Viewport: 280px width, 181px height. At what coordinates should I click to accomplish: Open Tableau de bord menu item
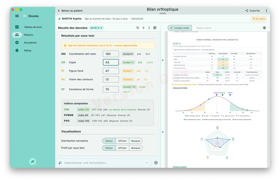click(x=33, y=27)
